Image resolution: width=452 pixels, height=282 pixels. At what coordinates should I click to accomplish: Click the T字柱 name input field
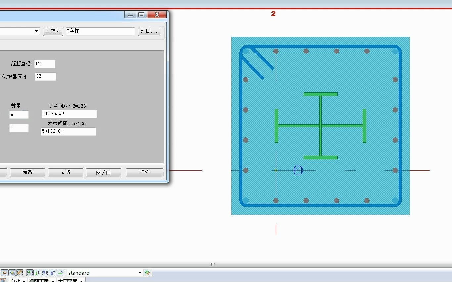pos(100,31)
